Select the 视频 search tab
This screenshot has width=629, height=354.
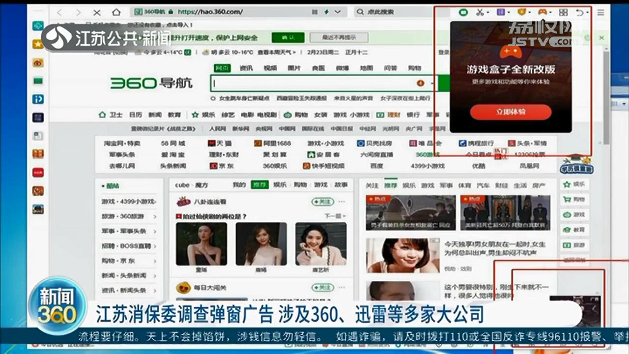click(x=270, y=68)
